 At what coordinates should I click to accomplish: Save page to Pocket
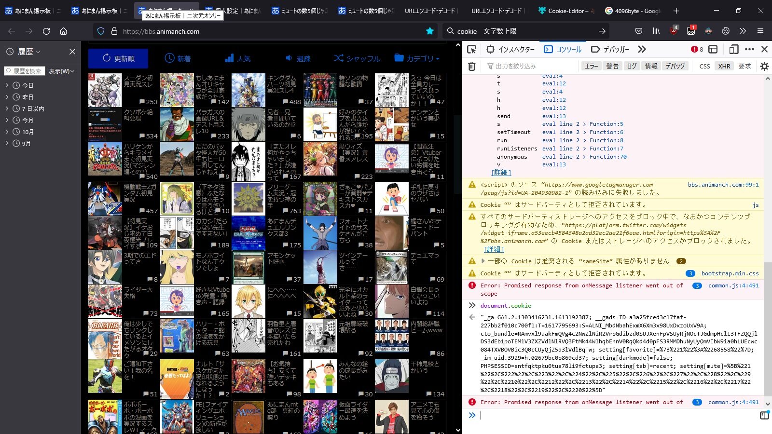(639, 31)
